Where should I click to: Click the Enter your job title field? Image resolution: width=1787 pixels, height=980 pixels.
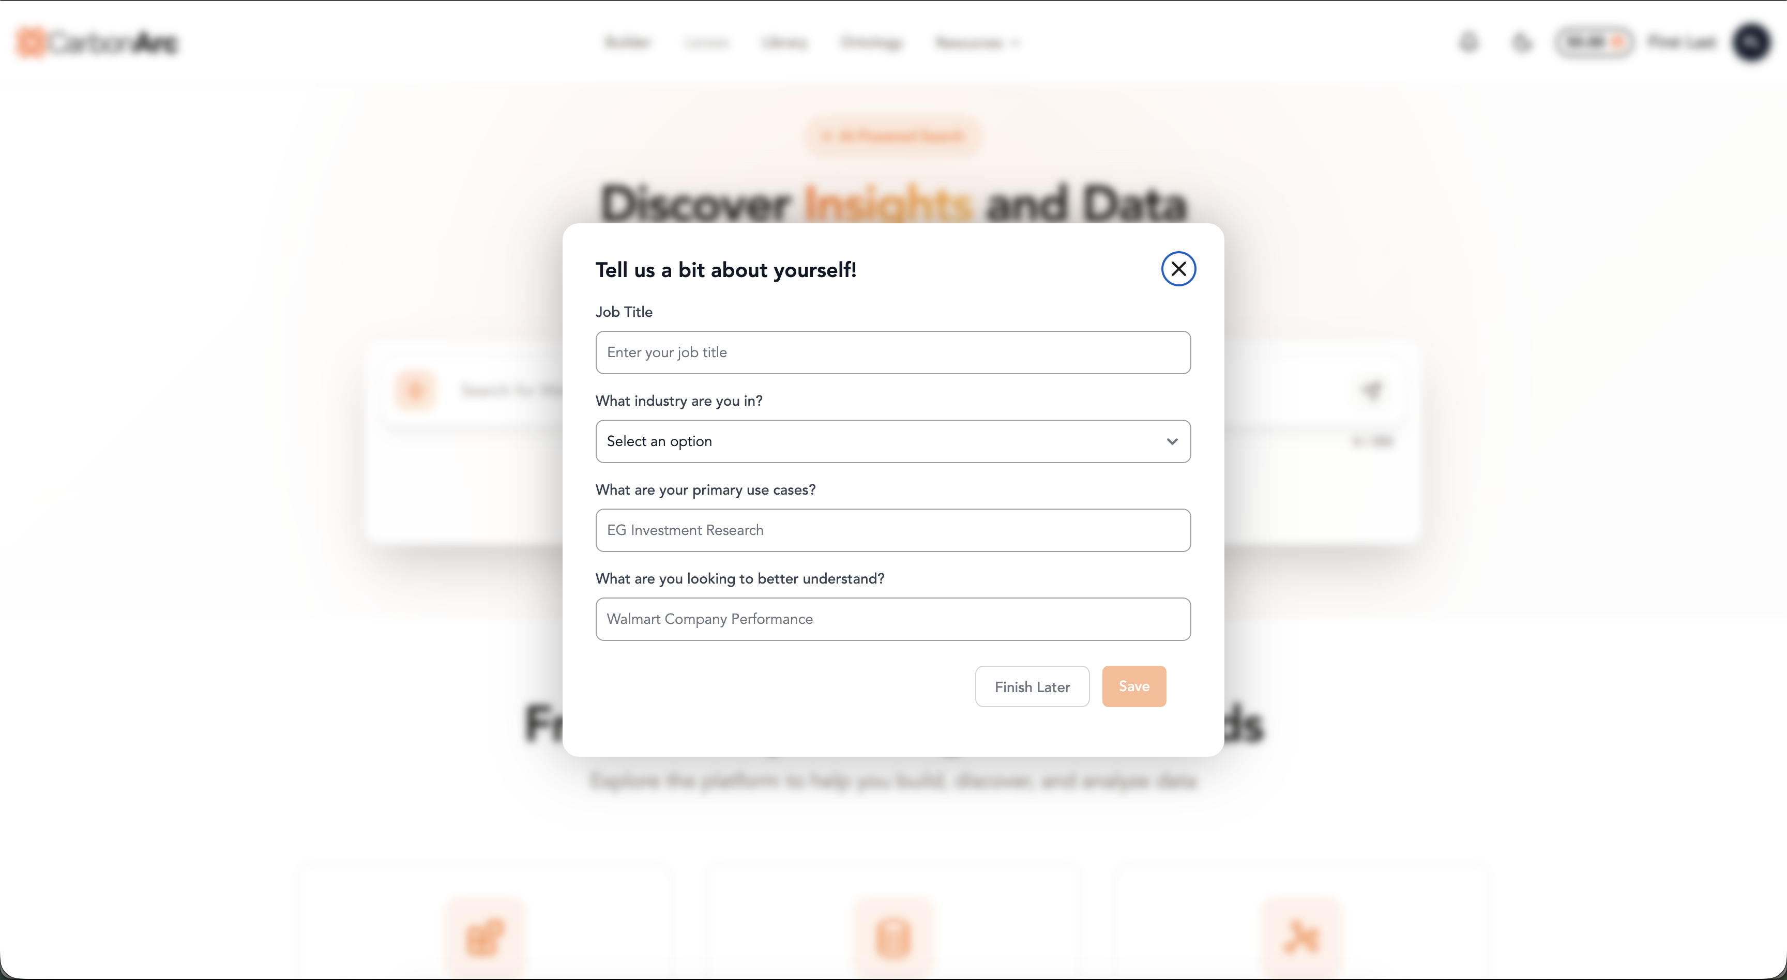tap(893, 353)
